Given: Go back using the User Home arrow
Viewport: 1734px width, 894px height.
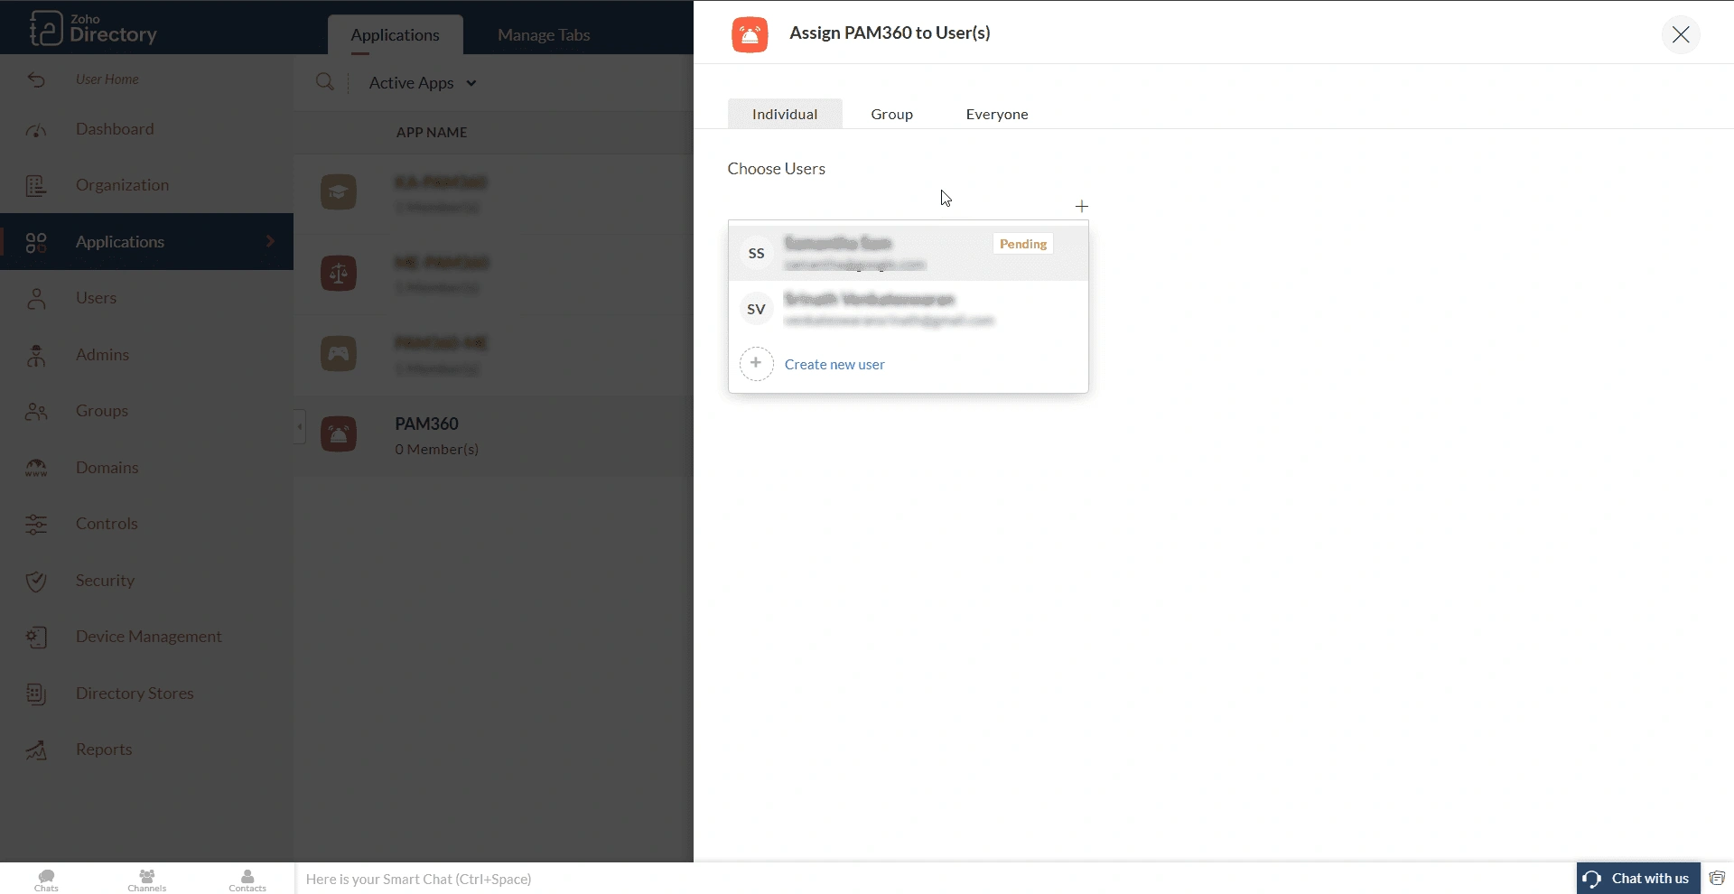Looking at the screenshot, I should [35, 79].
